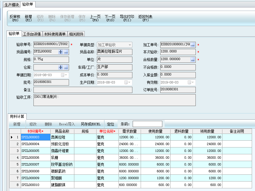Screen dimensions: 255x191
Task: Open the lookup ellipsis for 仓库
Action: click(x=66, y=67)
